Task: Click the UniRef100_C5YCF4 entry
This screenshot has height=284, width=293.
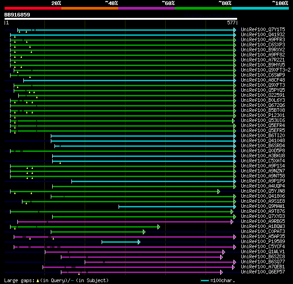Action: (x=263, y=247)
